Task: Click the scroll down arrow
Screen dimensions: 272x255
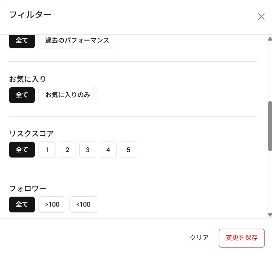Action: click(x=270, y=215)
